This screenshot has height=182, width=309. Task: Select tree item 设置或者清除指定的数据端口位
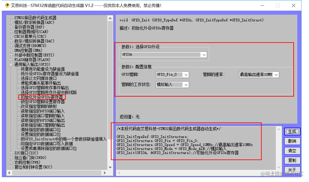49,149
